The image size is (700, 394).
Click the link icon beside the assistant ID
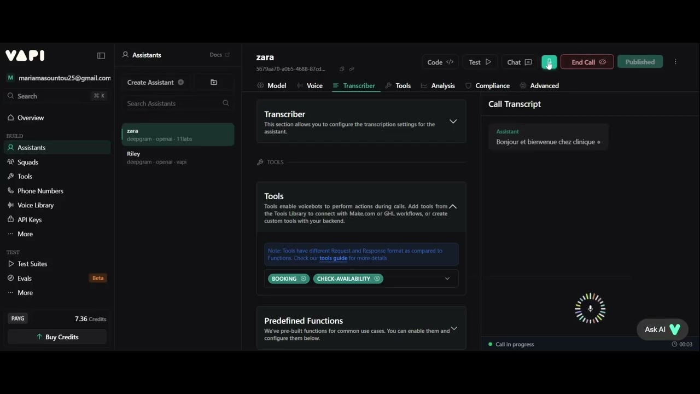tap(352, 69)
